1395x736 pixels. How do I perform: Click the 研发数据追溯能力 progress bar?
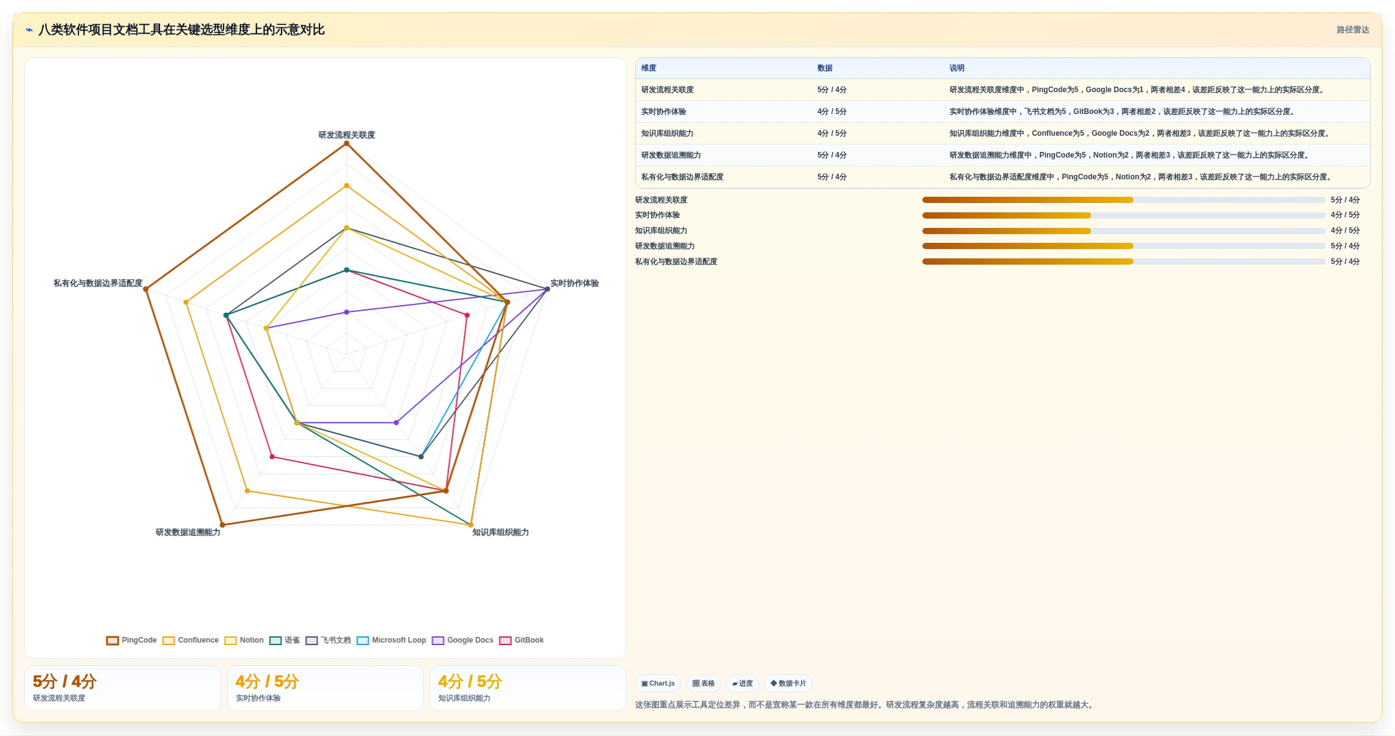point(1123,246)
